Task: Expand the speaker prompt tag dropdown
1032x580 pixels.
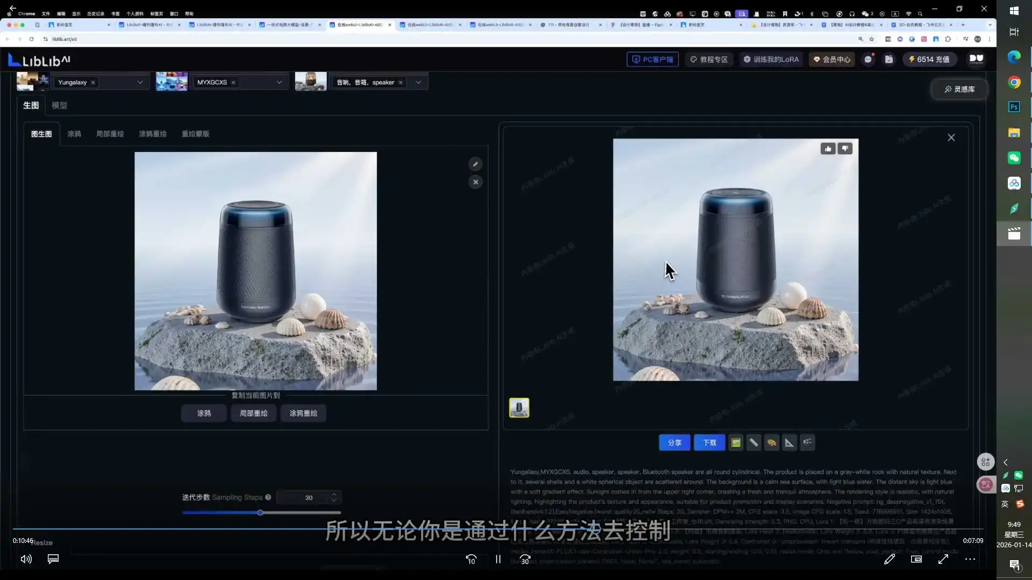Action: [x=418, y=82]
